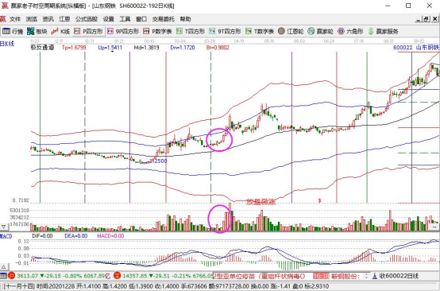This screenshot has width=440, height=291.
Task: Select the 9P四方形 tool
Action: pos(123,31)
